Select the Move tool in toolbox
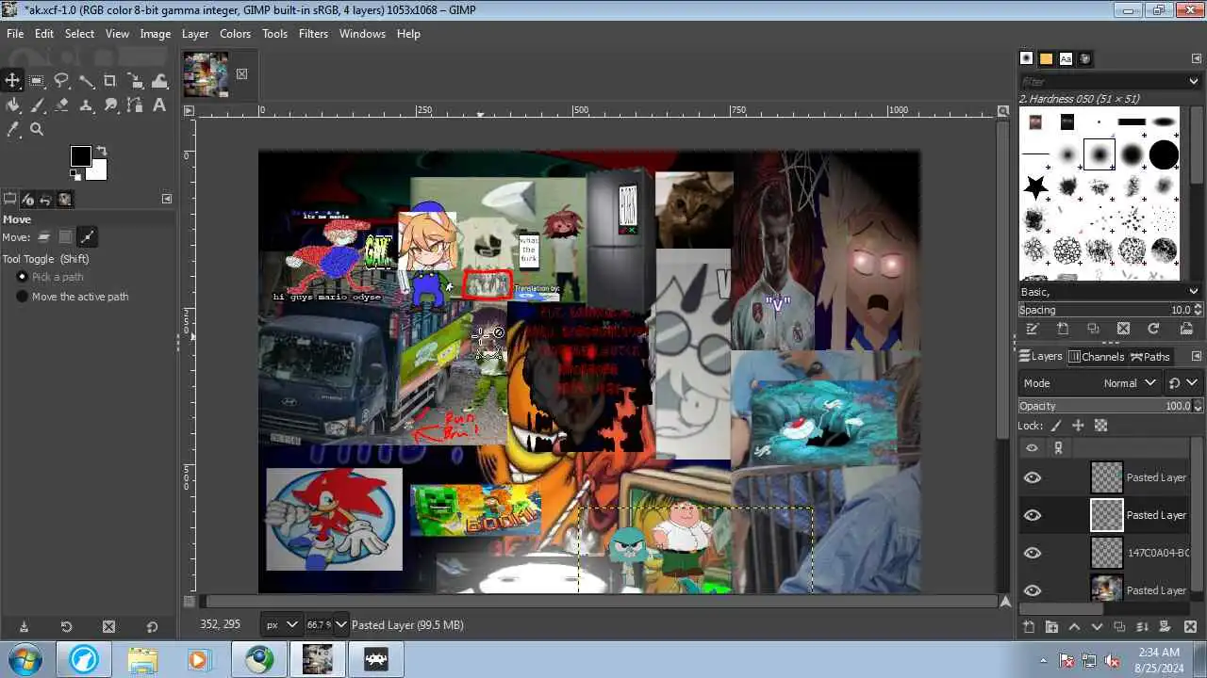The image size is (1207, 678). tap(12, 81)
